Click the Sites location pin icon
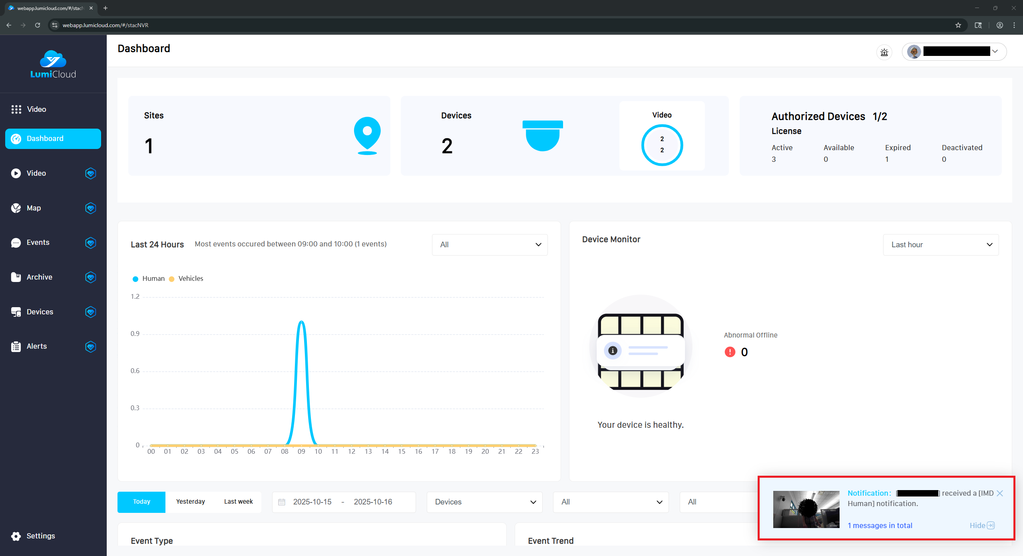 click(367, 135)
